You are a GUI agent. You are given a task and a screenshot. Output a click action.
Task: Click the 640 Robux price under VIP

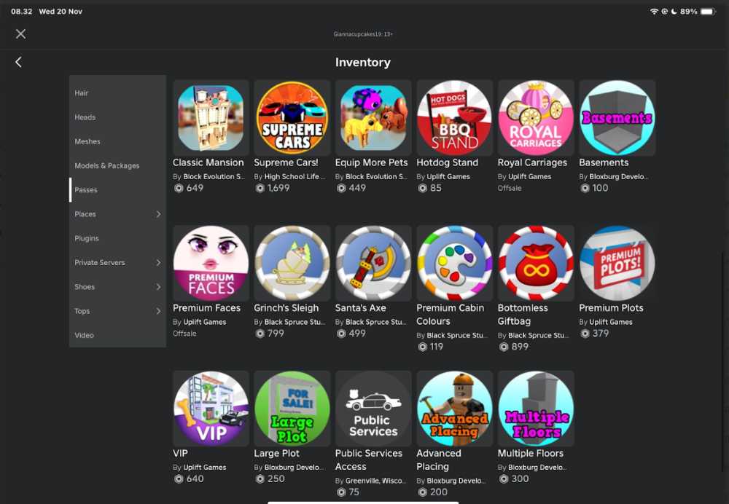190,479
